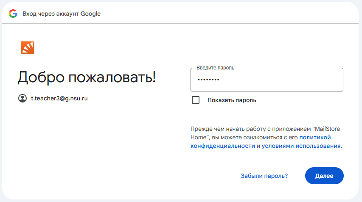Click the Показать пароль label text
Viewport: 362px width, 202px height.
(x=232, y=100)
